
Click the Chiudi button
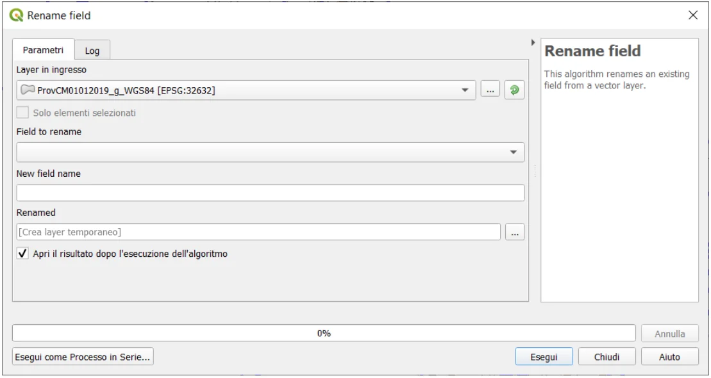click(x=606, y=357)
